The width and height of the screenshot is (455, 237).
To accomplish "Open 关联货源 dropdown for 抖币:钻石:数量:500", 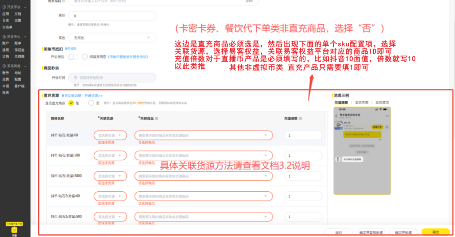I will tap(110, 156).
